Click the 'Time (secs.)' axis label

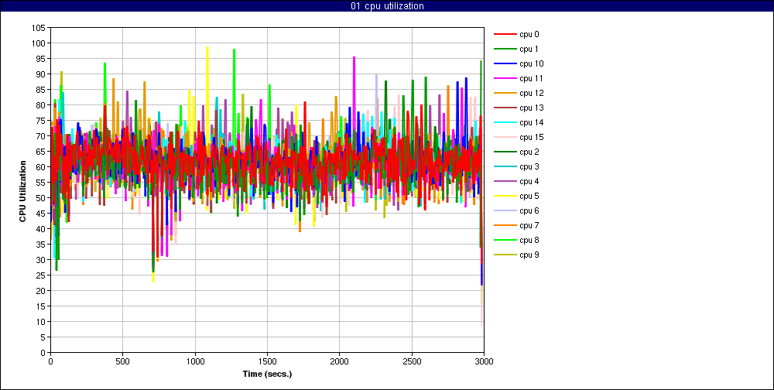267,374
